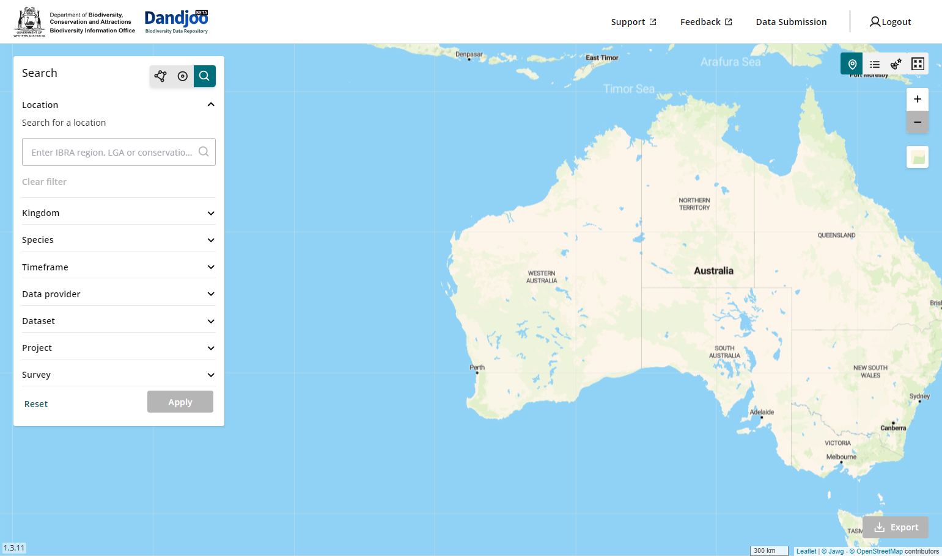This screenshot has height=556, width=942.
Task: Expand the Species filter
Action: coord(119,240)
